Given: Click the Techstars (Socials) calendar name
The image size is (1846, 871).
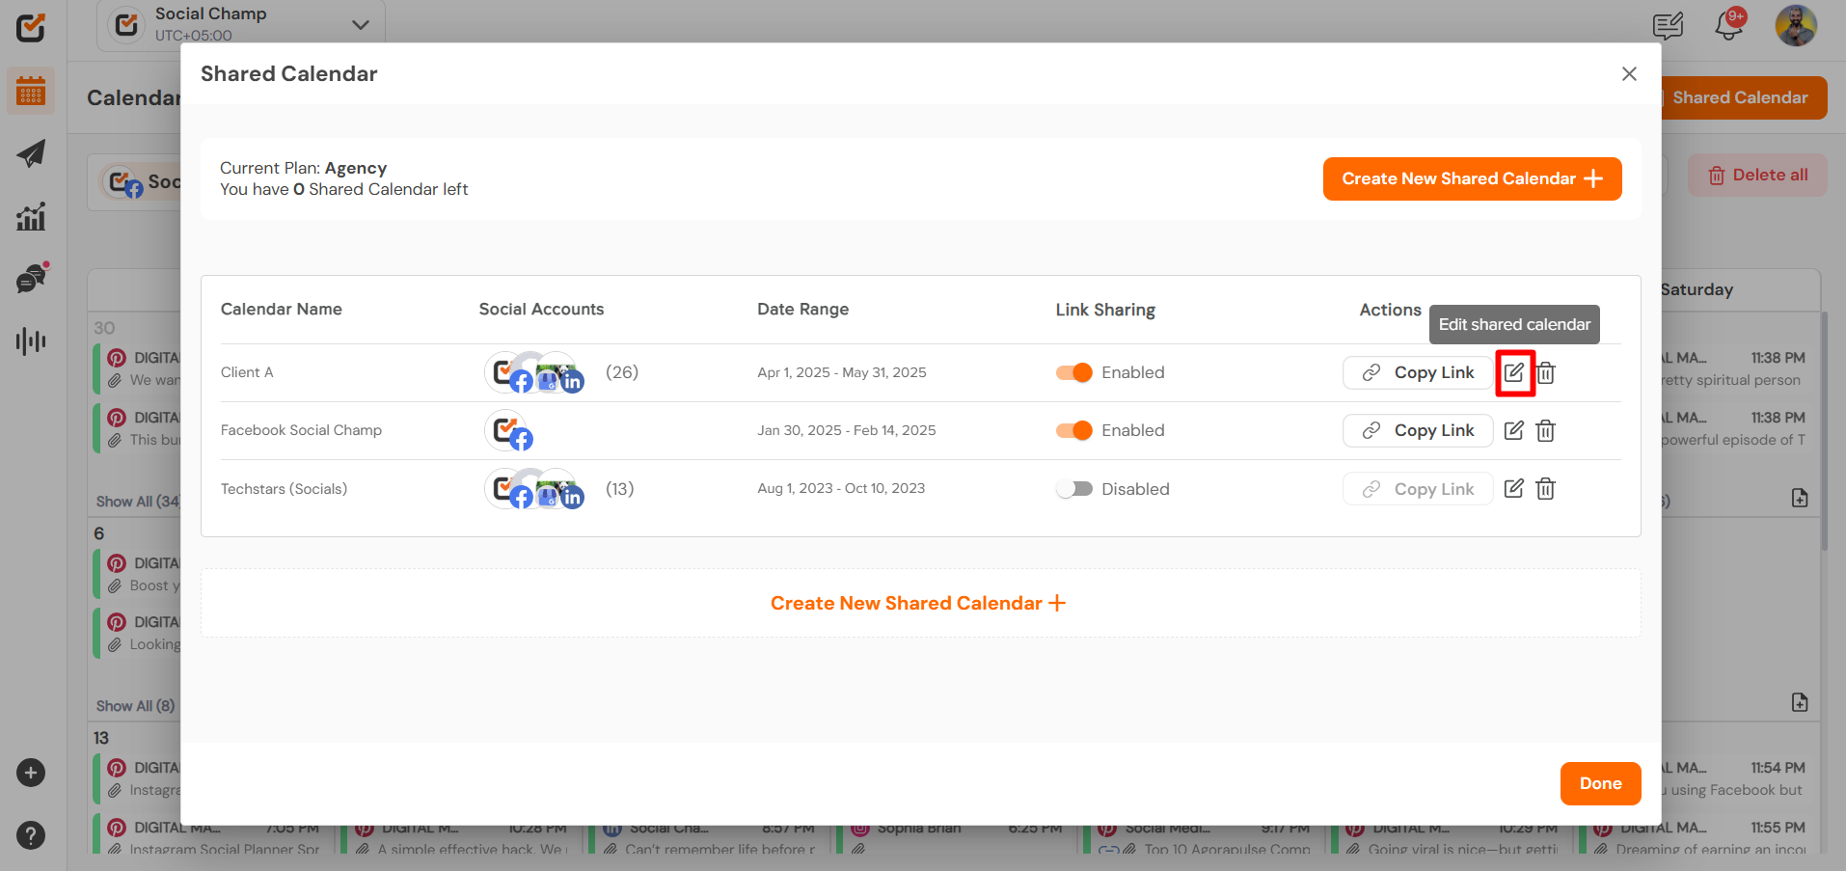Looking at the screenshot, I should (x=284, y=489).
